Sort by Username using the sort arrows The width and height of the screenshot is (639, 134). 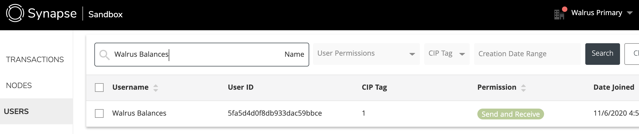click(x=156, y=88)
